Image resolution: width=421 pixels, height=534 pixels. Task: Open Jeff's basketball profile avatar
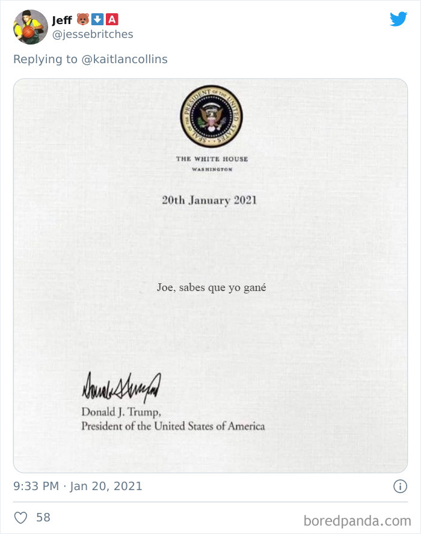click(30, 27)
